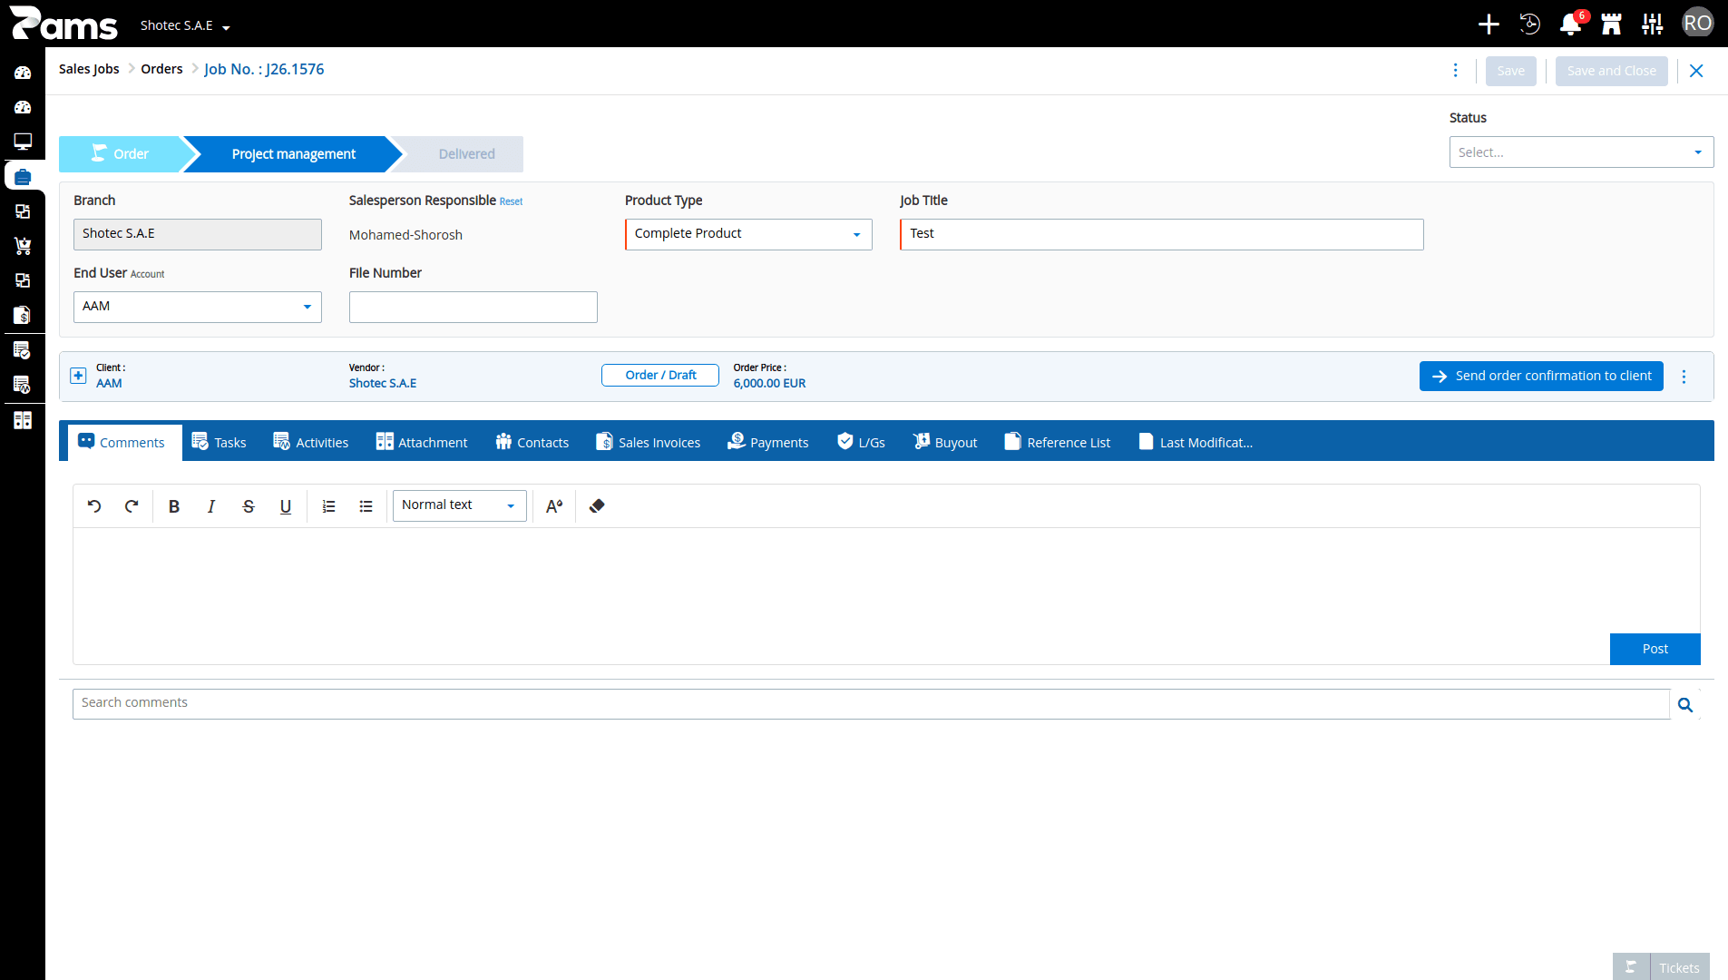Switch to the Activities tab
Image resolution: width=1728 pixels, height=980 pixels.
tap(311, 443)
